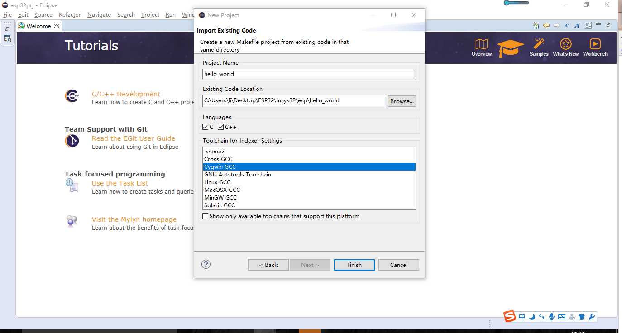The width and height of the screenshot is (622, 333).
Task: Uncheck the C++ language checkbox
Action: [221, 127]
